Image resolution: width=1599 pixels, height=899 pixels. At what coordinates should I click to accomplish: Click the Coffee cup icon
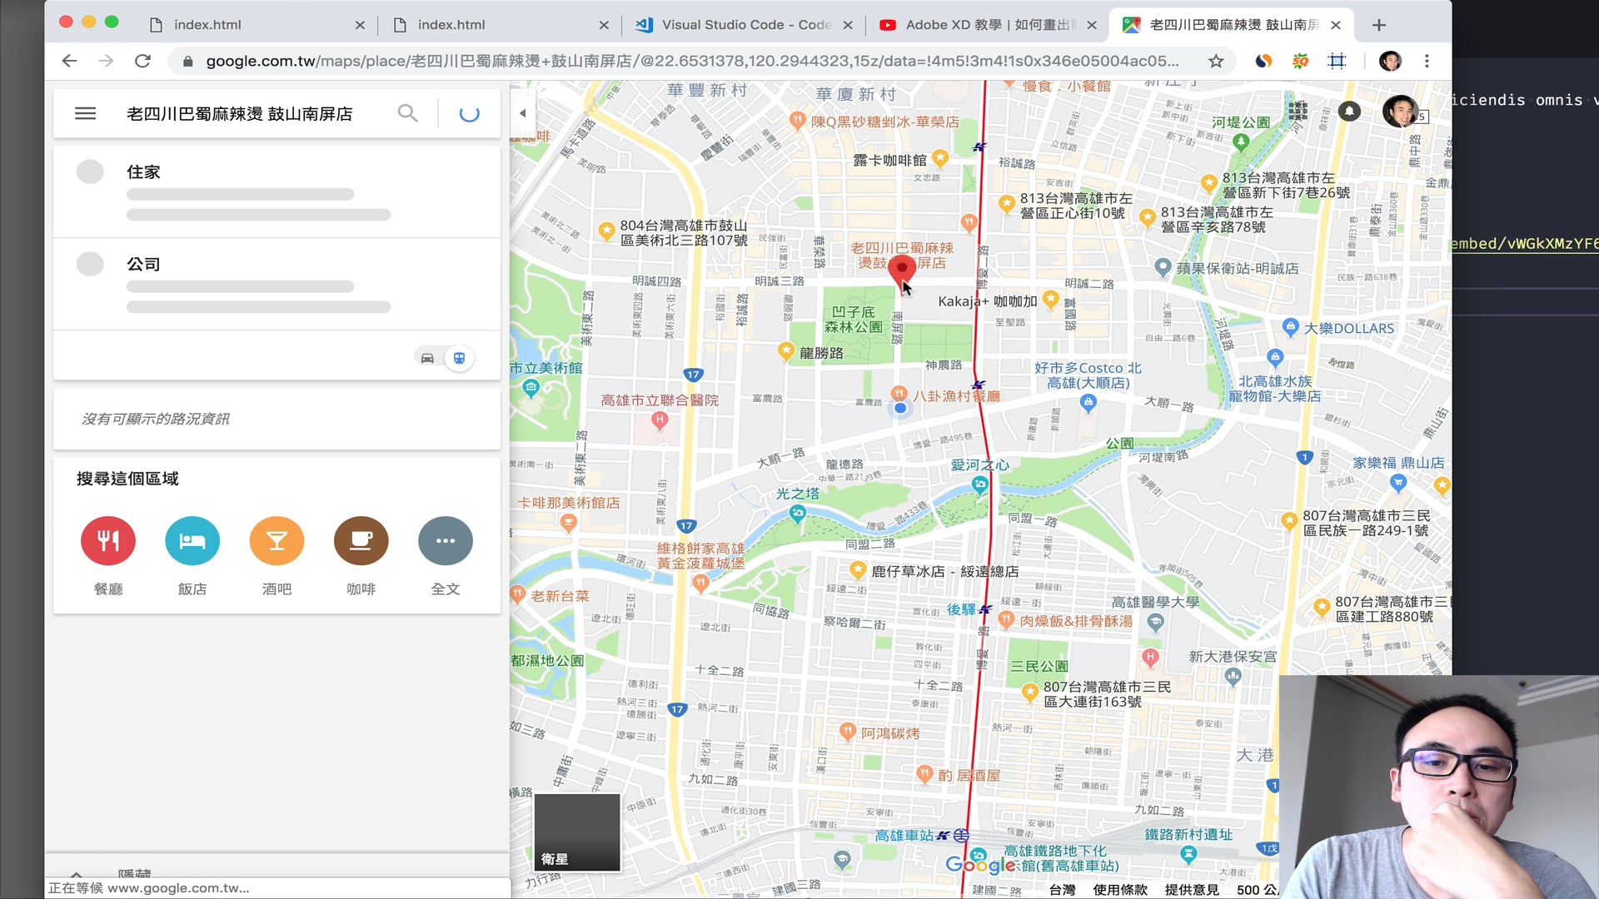pyautogui.click(x=361, y=541)
